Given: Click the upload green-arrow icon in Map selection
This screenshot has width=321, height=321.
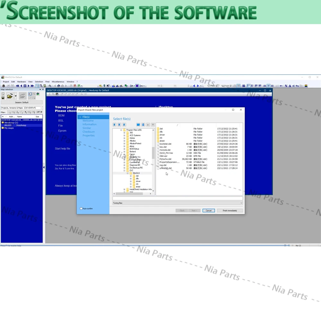Looking at the screenshot, I should coord(38,94).
